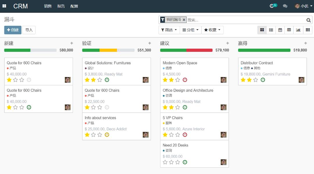Screen dimensions: 314x174
Task: Quick-add a card in 验证 column
Action: (149, 43)
